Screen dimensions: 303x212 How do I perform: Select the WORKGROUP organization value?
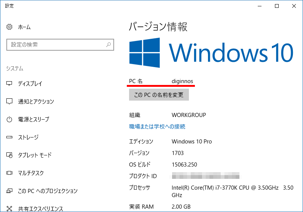coord(189,115)
